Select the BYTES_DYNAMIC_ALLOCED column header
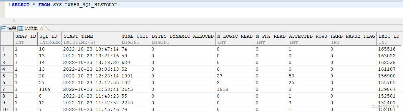The width and height of the screenshot is (403, 111). click(x=183, y=39)
